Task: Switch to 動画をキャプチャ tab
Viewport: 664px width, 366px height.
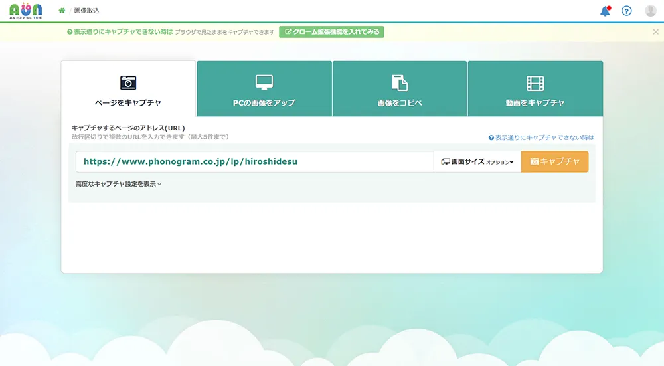Action: [535, 89]
